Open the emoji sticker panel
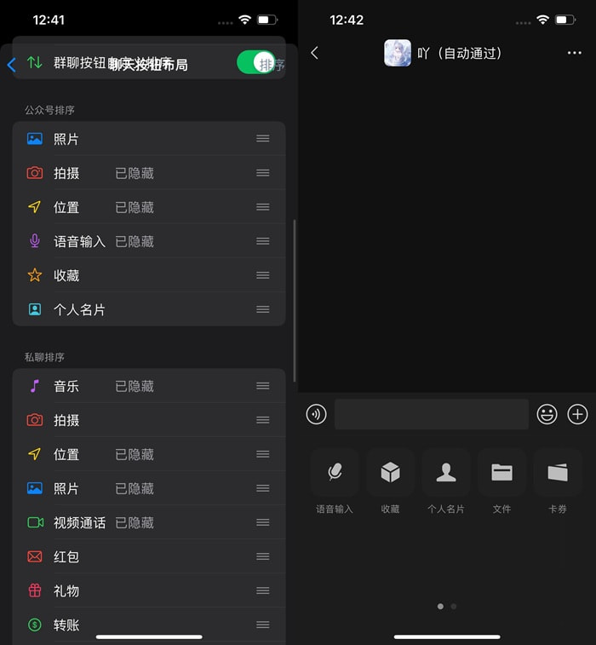The height and width of the screenshot is (645, 596). point(547,414)
